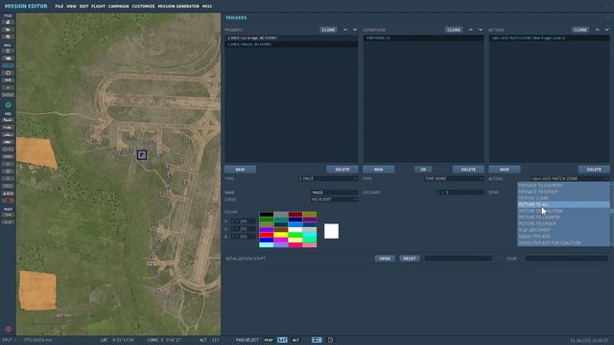Move selected trigger up in Triggers list
The width and height of the screenshot is (614, 345).
(x=345, y=30)
